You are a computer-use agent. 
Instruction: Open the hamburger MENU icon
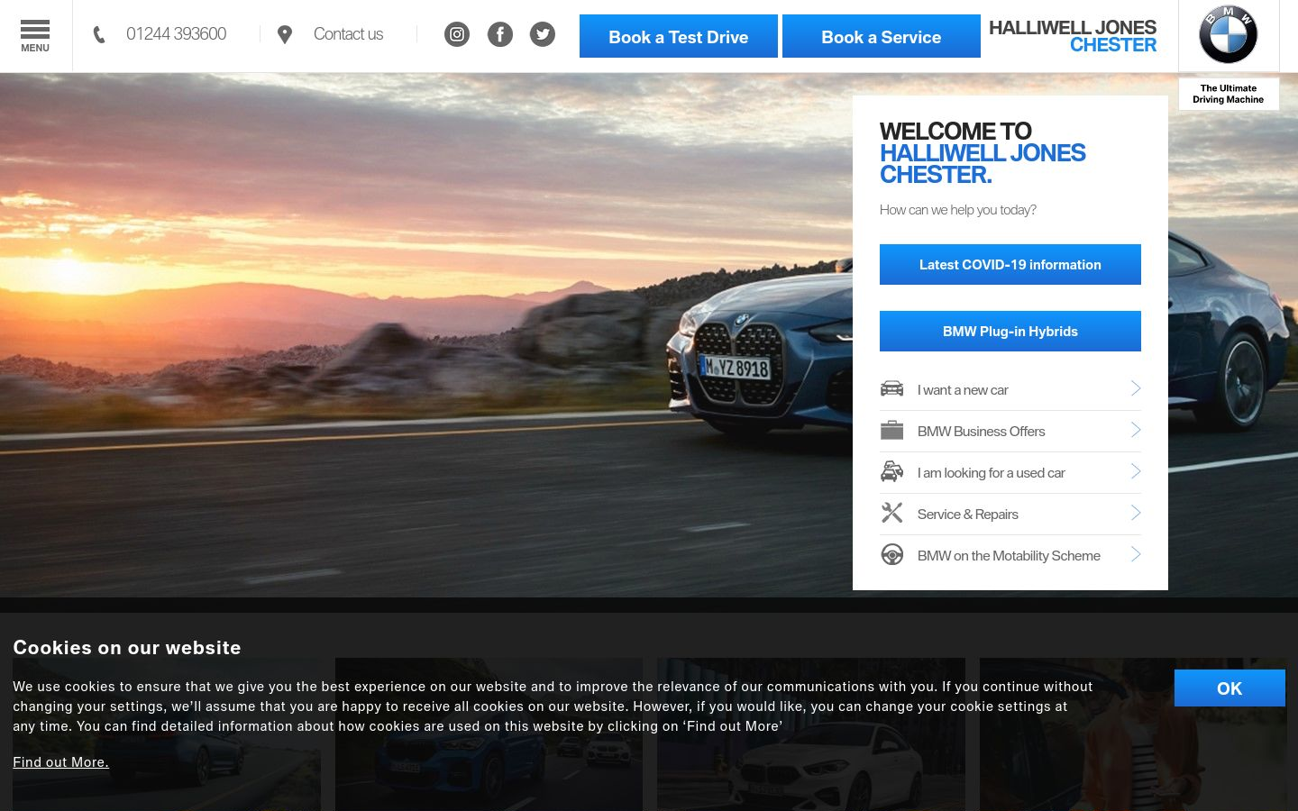tap(35, 36)
